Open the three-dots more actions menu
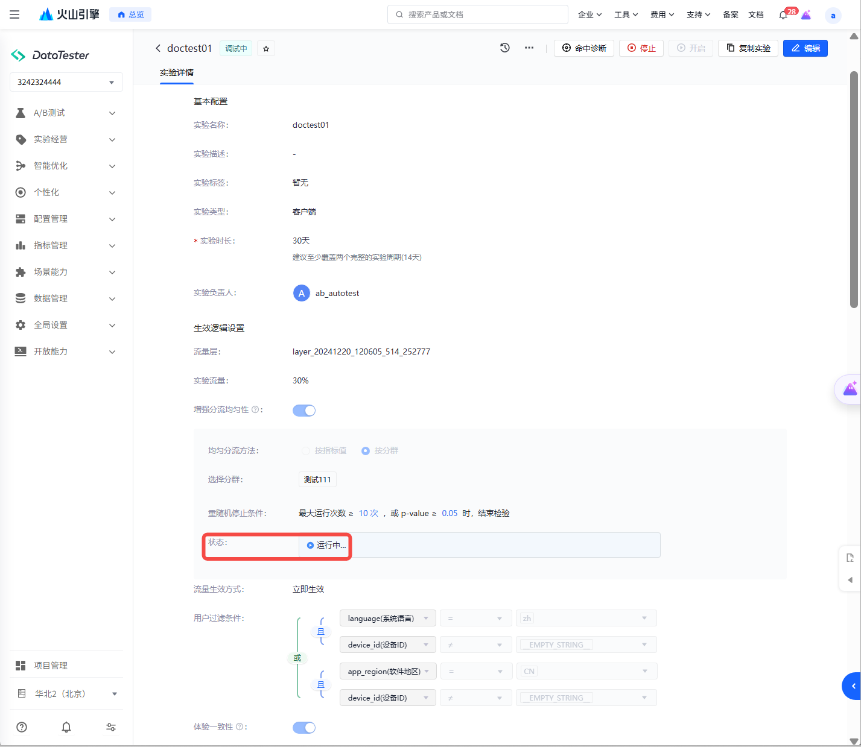861x747 pixels. [x=529, y=48]
